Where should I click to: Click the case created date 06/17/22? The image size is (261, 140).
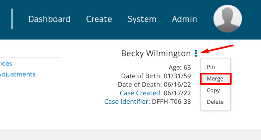177,93
